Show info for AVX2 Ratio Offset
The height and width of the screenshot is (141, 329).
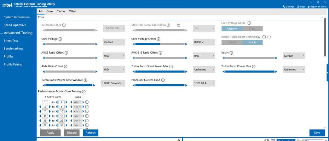click(x=66, y=53)
